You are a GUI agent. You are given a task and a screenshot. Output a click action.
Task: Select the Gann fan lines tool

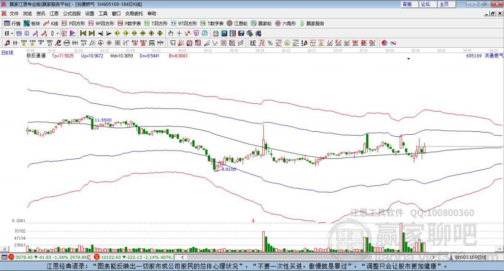tap(181, 43)
